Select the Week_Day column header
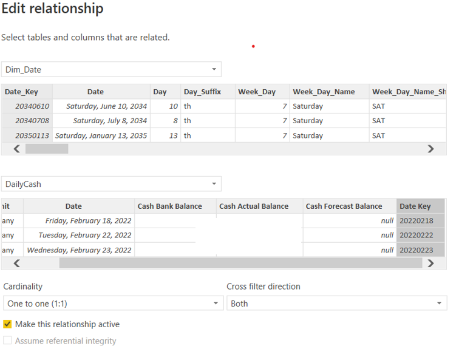Viewport: 459px width, 346px height. [262, 92]
